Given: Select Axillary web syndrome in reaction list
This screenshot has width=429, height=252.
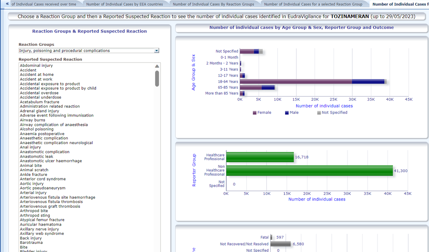Looking at the screenshot, I should [x=42, y=234].
